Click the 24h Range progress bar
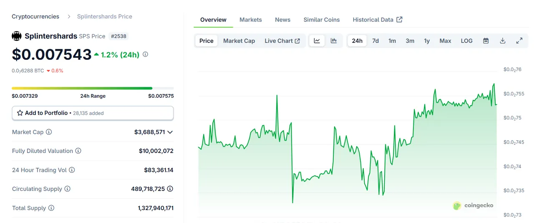The width and height of the screenshot is (534, 223). tap(93, 88)
